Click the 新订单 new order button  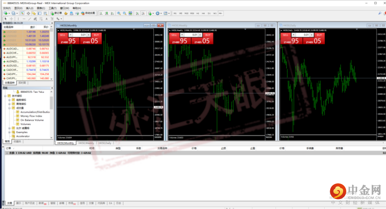tap(56, 13)
